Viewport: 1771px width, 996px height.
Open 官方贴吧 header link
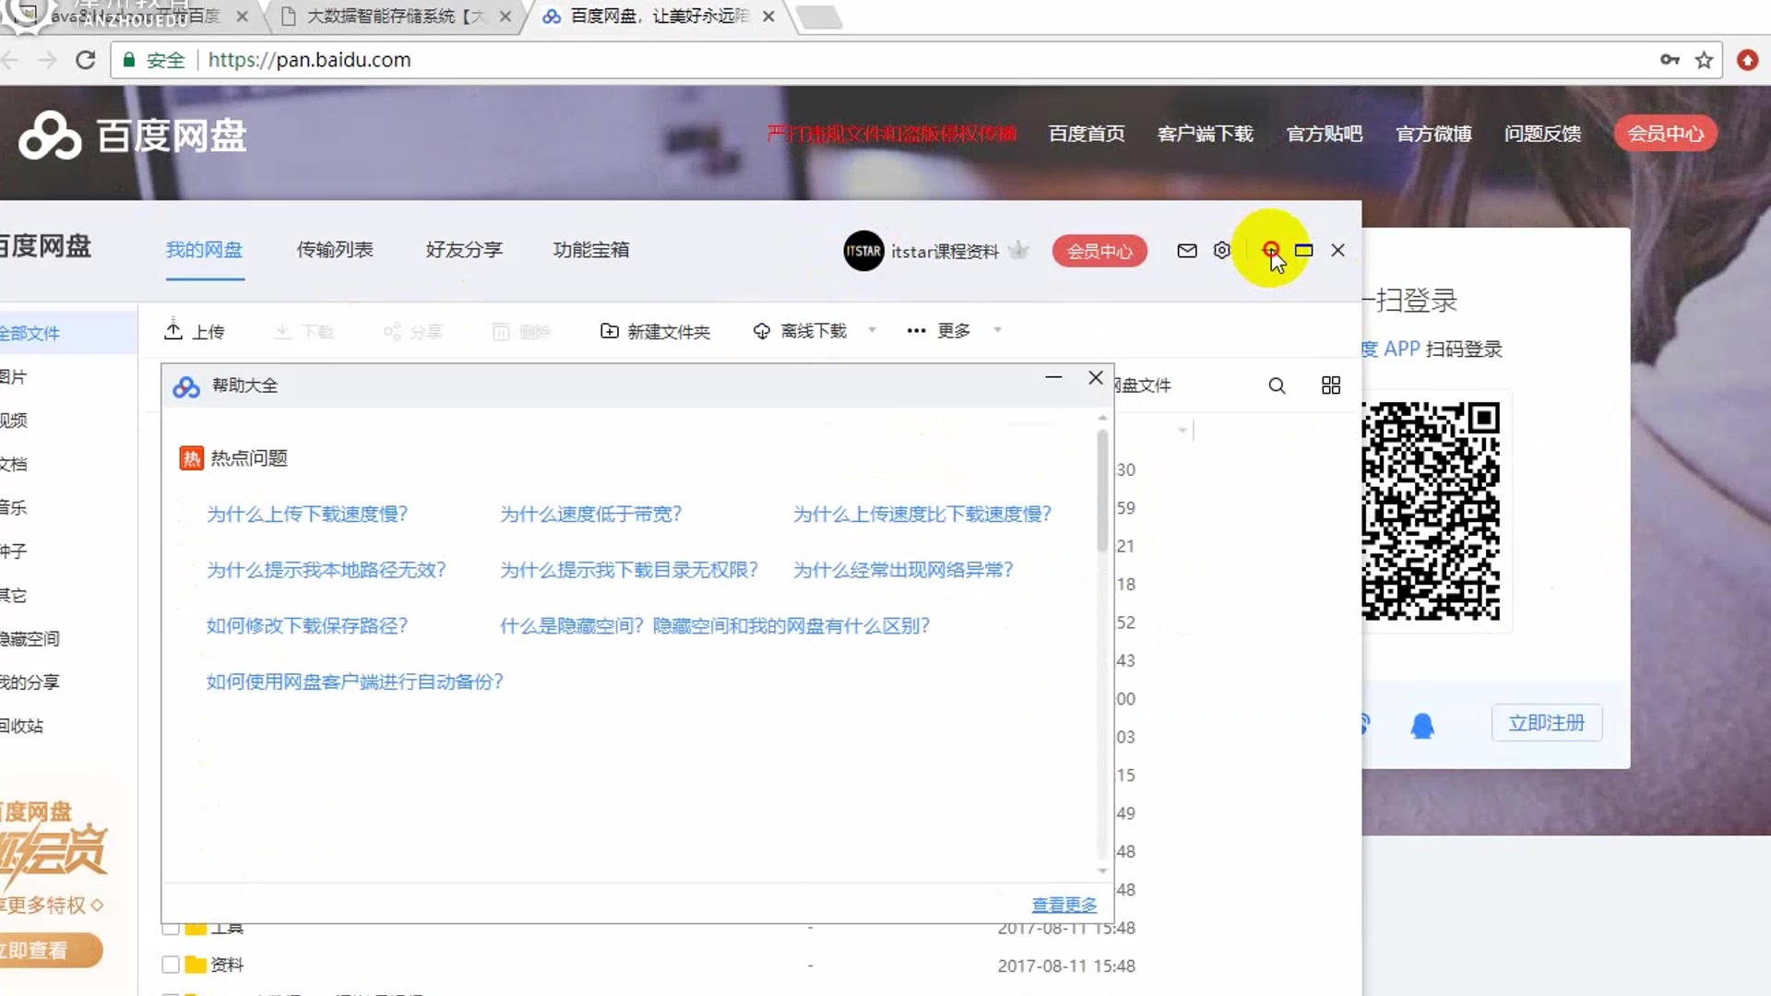(x=1325, y=134)
